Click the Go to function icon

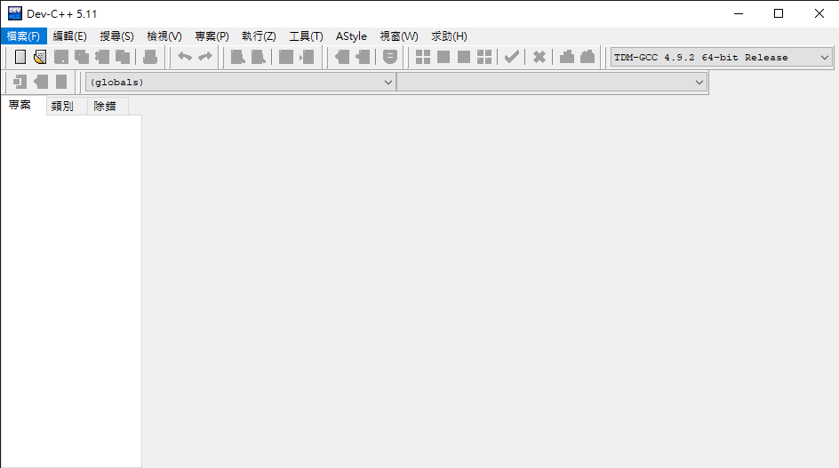click(x=286, y=57)
